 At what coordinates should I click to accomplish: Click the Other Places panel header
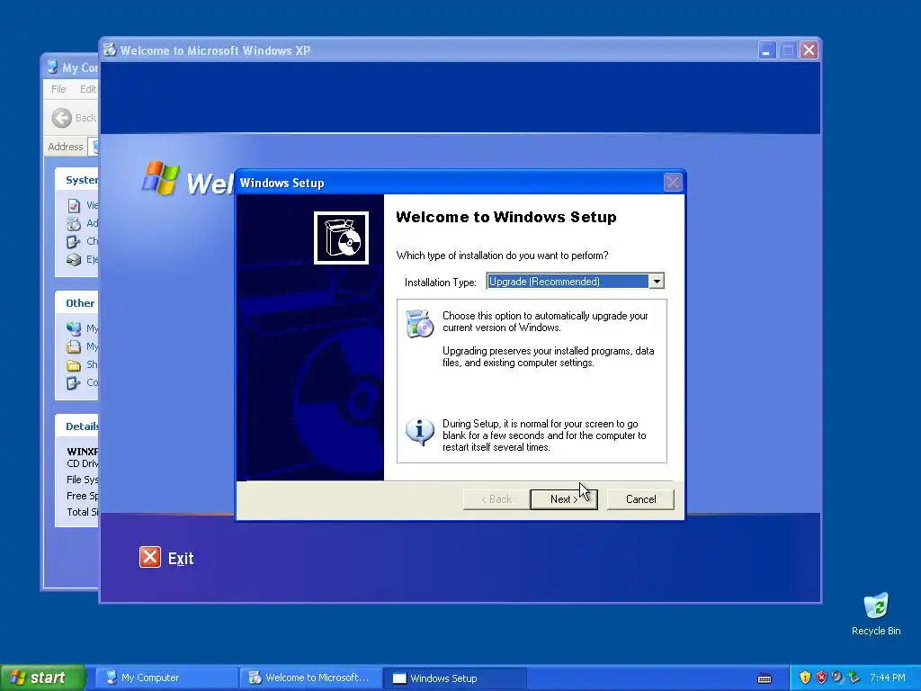[77, 303]
